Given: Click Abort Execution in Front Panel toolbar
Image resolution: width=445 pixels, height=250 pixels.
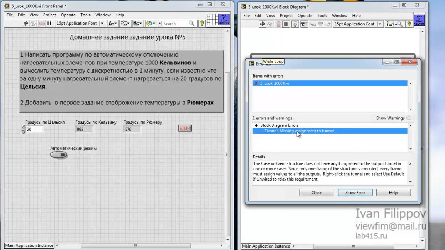Looking at the screenshot, I should 41,24.
